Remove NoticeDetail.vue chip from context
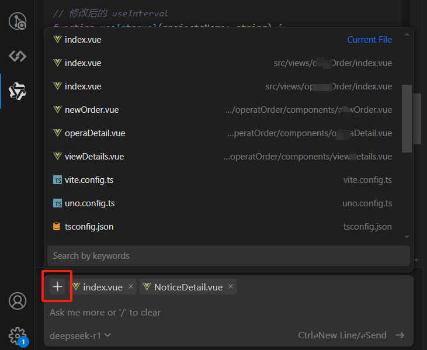The height and width of the screenshot is (350, 427). (231, 286)
